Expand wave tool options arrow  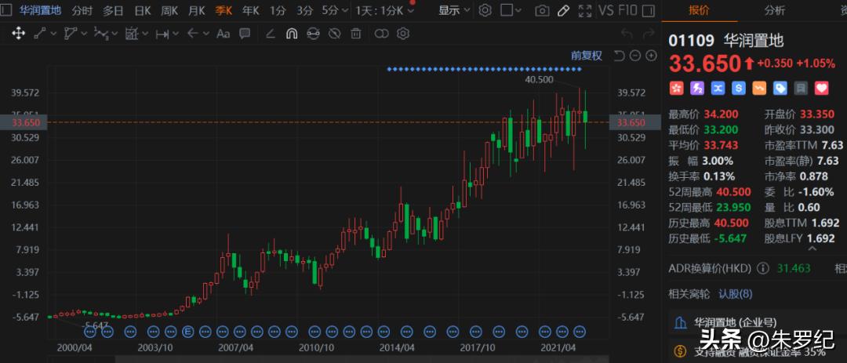pos(115,34)
